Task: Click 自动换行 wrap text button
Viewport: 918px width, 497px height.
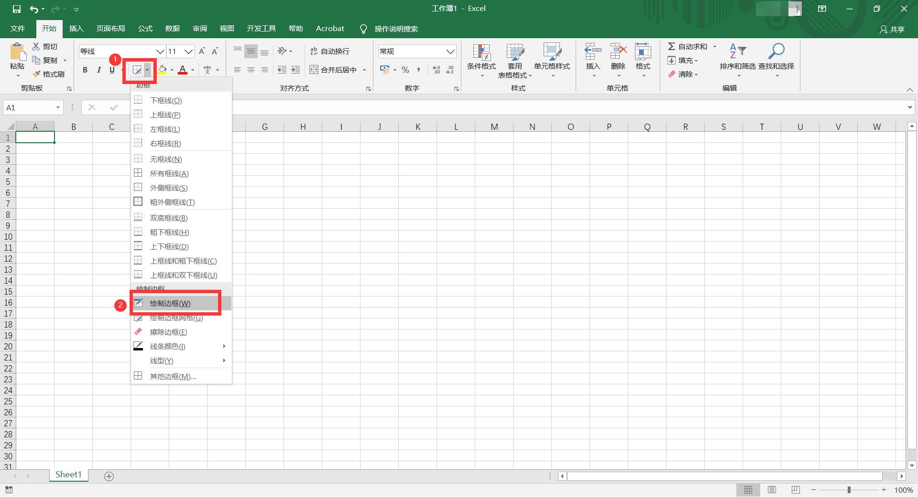Action: point(330,51)
